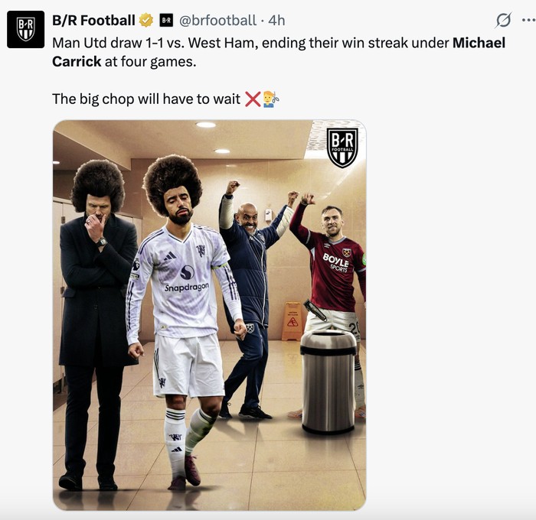Click the Boyle Sports shirt sponsor
Viewport: 536px width, 520px height.
tap(335, 262)
